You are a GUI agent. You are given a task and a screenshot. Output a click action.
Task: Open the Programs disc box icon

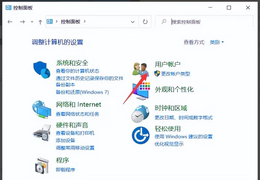[x=42, y=166]
